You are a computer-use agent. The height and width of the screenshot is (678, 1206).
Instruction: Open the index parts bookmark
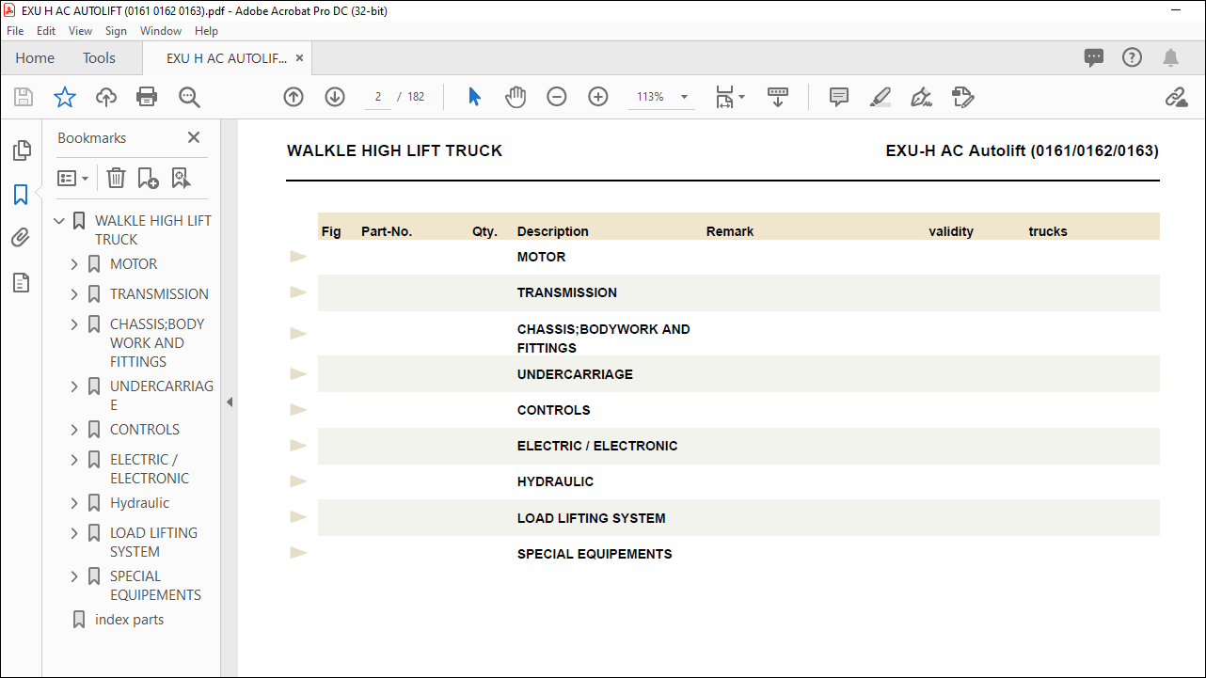[x=129, y=620]
